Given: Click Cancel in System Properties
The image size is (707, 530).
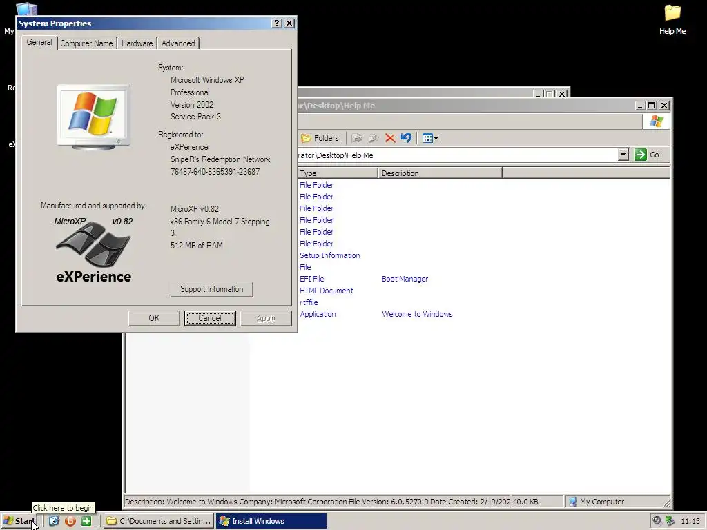Looking at the screenshot, I should point(210,318).
